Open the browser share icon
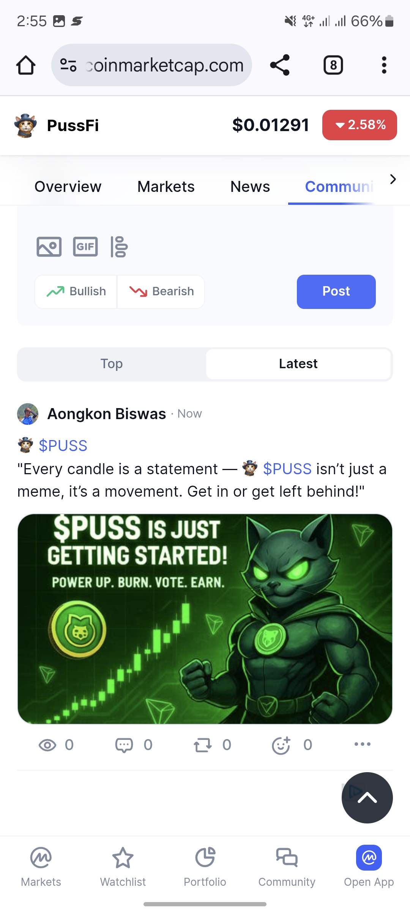Screen dimensions: 410x912 coord(280,65)
